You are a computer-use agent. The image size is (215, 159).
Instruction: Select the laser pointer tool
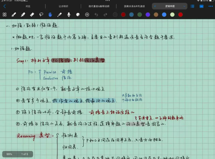(59, 15)
